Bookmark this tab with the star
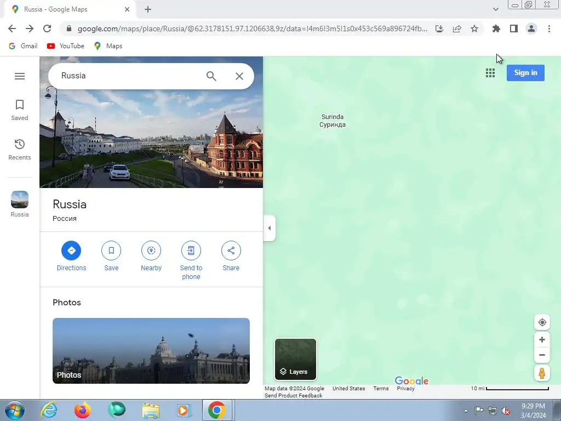 pos(474,29)
